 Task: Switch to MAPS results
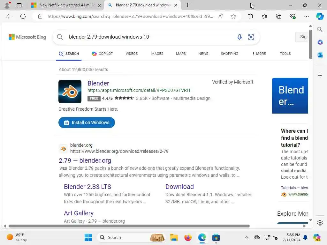181,54
